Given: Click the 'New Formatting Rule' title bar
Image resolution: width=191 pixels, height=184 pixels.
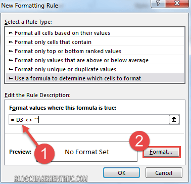Looking at the screenshot, I should [30, 6].
